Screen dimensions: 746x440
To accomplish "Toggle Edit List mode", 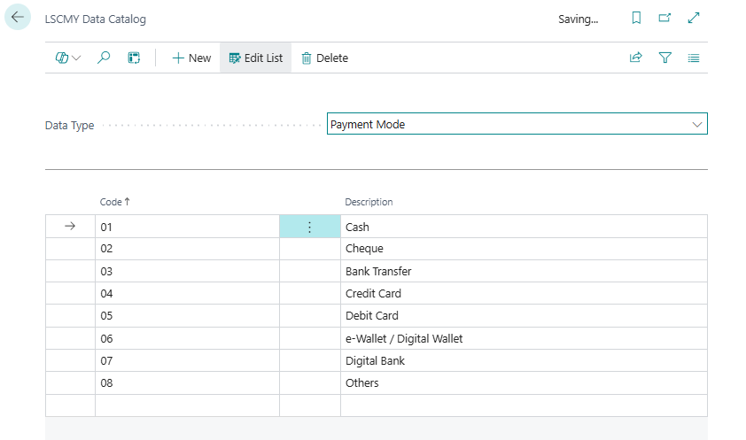I will 256,58.
